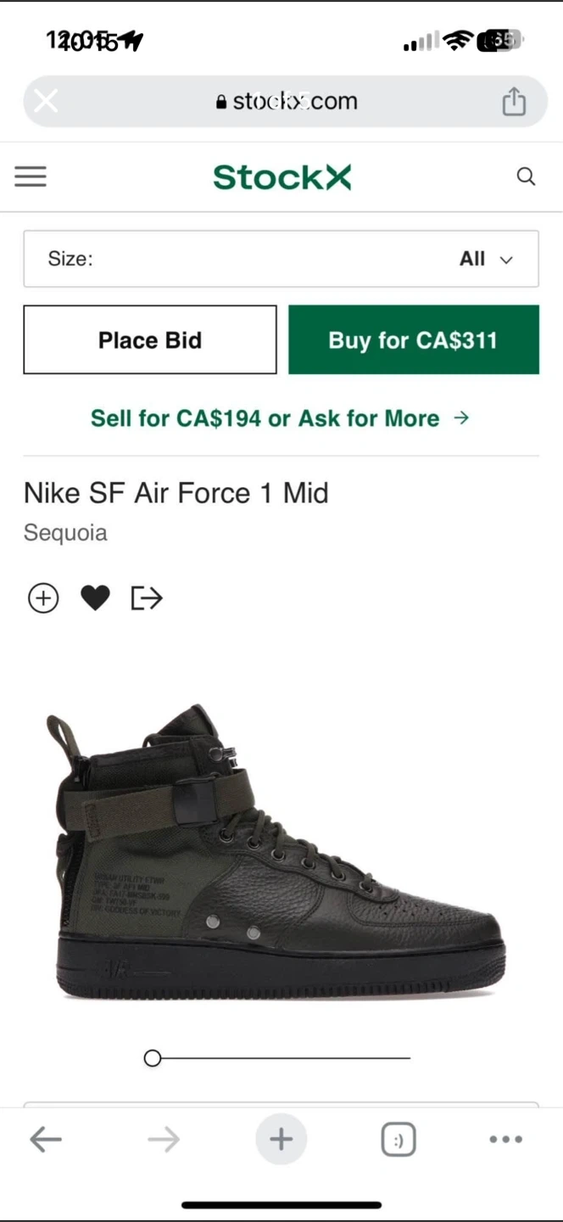Open the browser tab switcher icon
The image size is (563, 1222).
399,1140
